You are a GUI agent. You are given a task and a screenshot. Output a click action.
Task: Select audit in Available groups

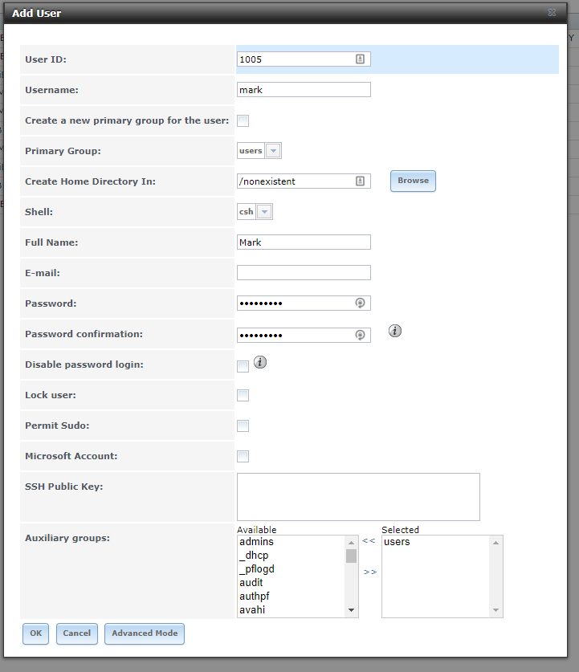click(x=292, y=583)
